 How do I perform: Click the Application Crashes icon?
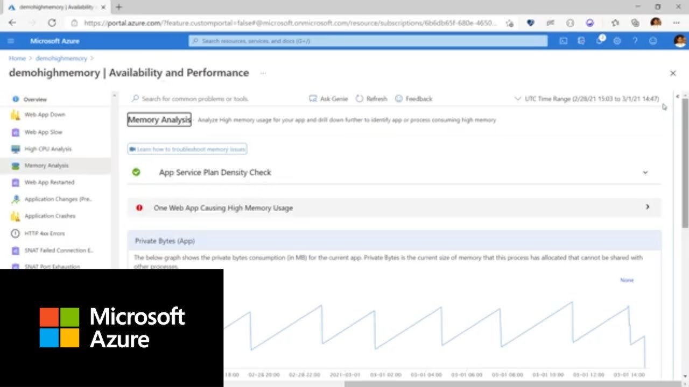(16, 216)
